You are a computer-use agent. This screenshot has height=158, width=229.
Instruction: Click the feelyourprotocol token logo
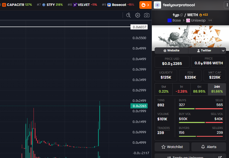click(157, 5)
